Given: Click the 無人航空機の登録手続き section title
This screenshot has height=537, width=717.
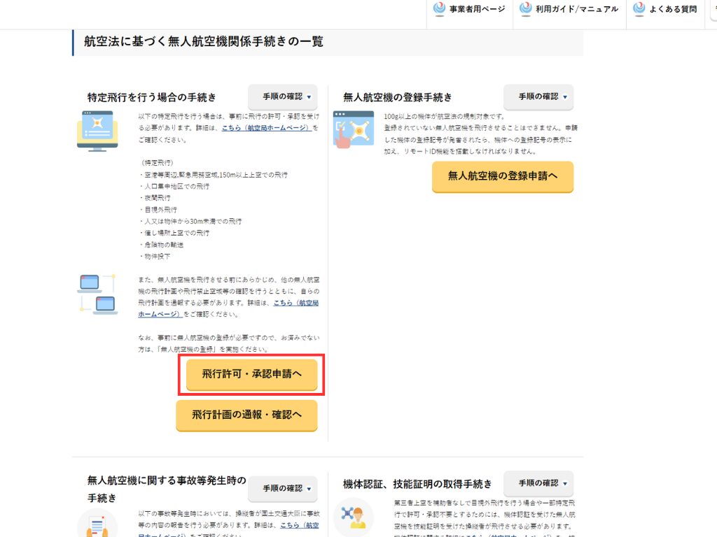Looking at the screenshot, I should [398, 97].
